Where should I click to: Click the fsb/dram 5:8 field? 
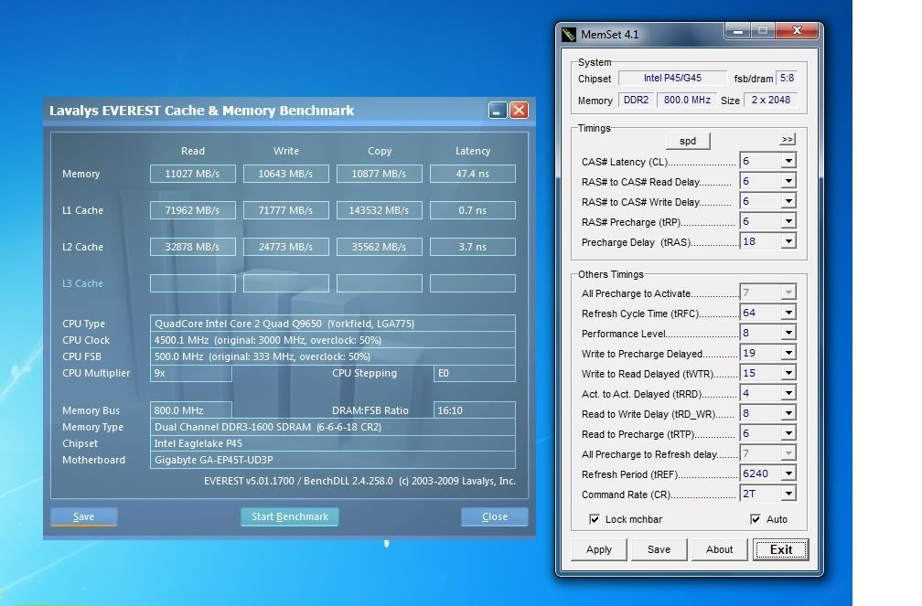coord(788,79)
